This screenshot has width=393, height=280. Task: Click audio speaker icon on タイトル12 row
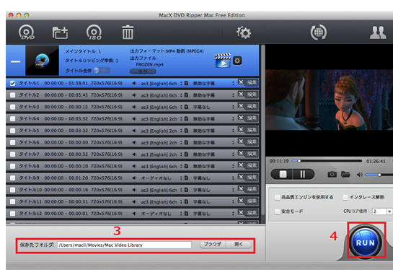[x=134, y=214]
